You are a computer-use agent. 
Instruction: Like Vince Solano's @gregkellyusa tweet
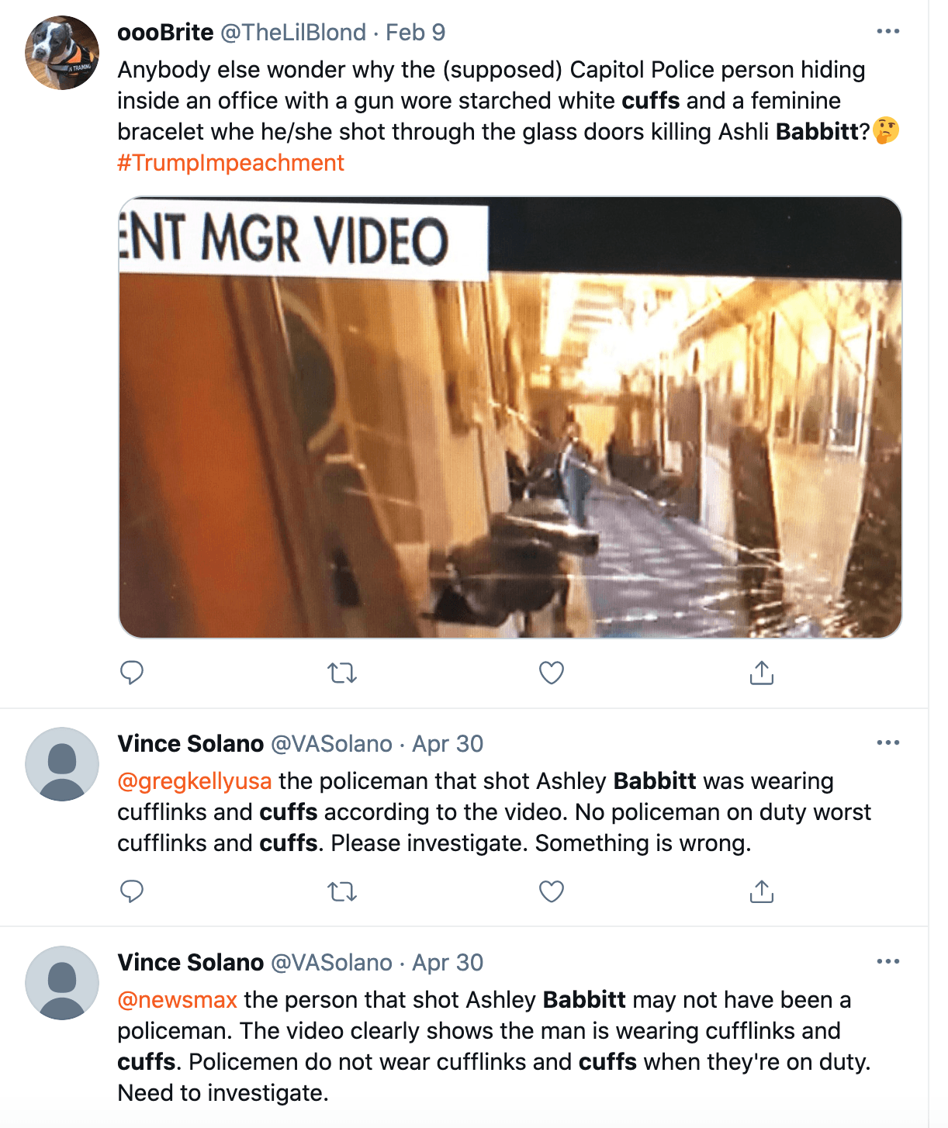552,891
